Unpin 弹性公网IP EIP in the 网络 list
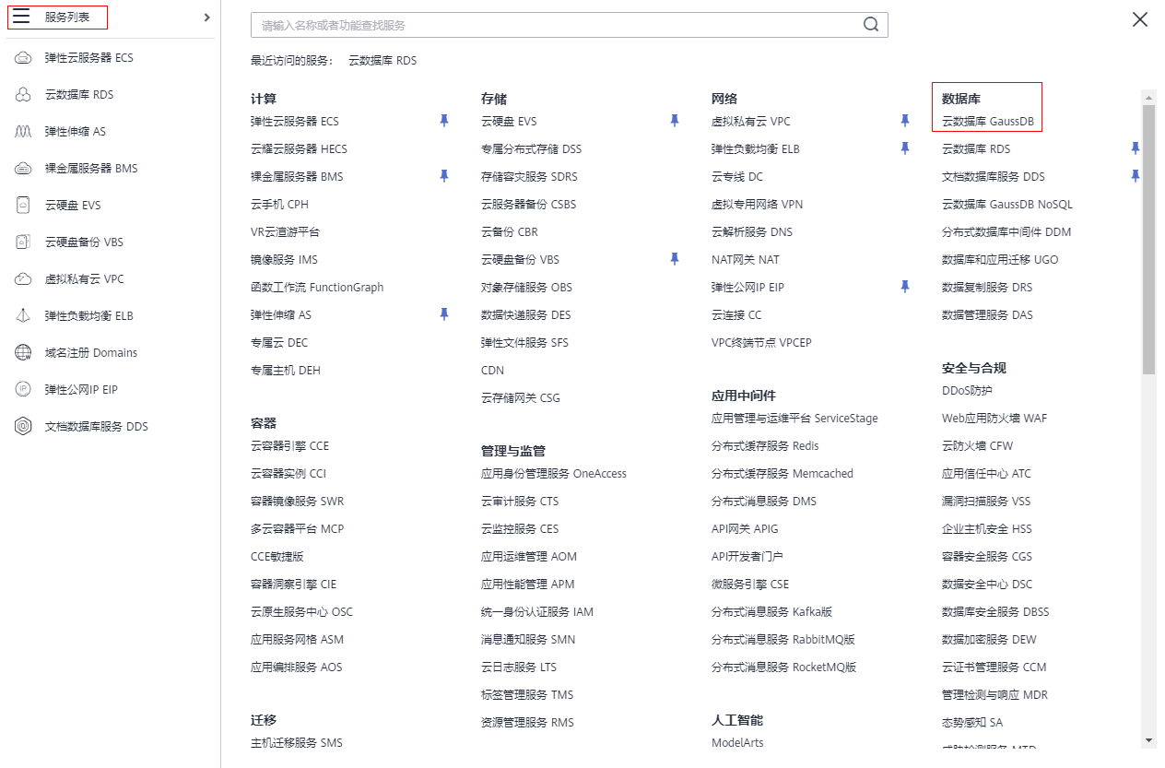The height and width of the screenshot is (768, 1165). point(905,287)
